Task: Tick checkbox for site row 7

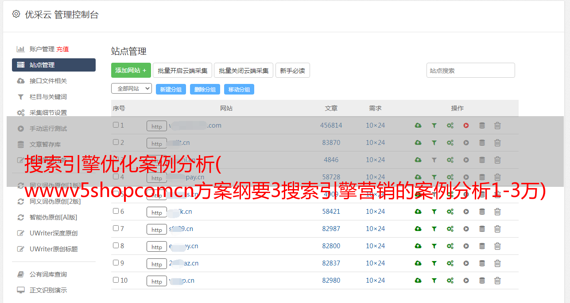Action: tap(116, 228)
